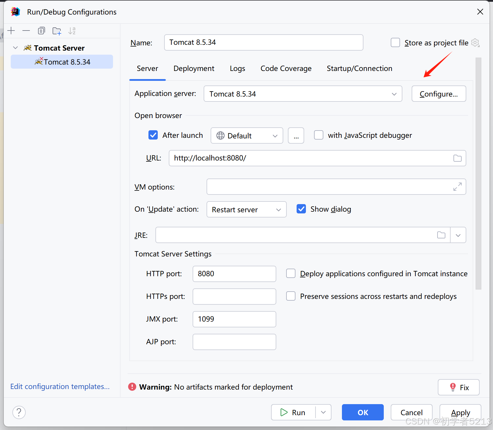Create a new configuration folder
Image resolution: width=493 pixels, height=430 pixels.
[57, 31]
